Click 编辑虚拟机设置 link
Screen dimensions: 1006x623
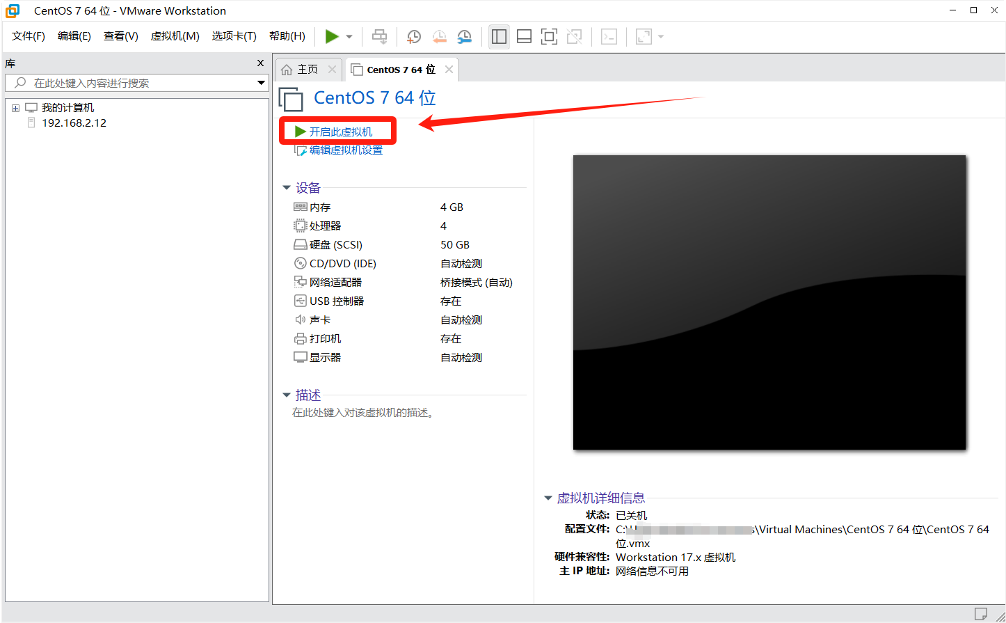pyautogui.click(x=345, y=150)
